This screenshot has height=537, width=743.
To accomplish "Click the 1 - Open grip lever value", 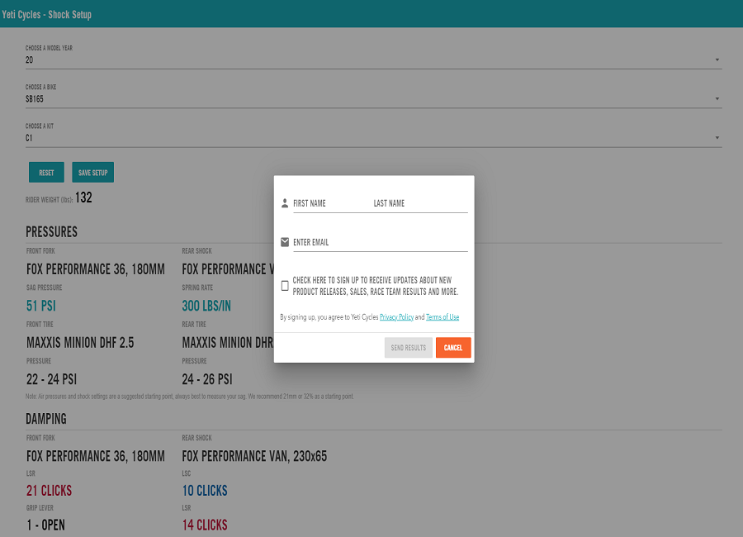I will (46, 525).
